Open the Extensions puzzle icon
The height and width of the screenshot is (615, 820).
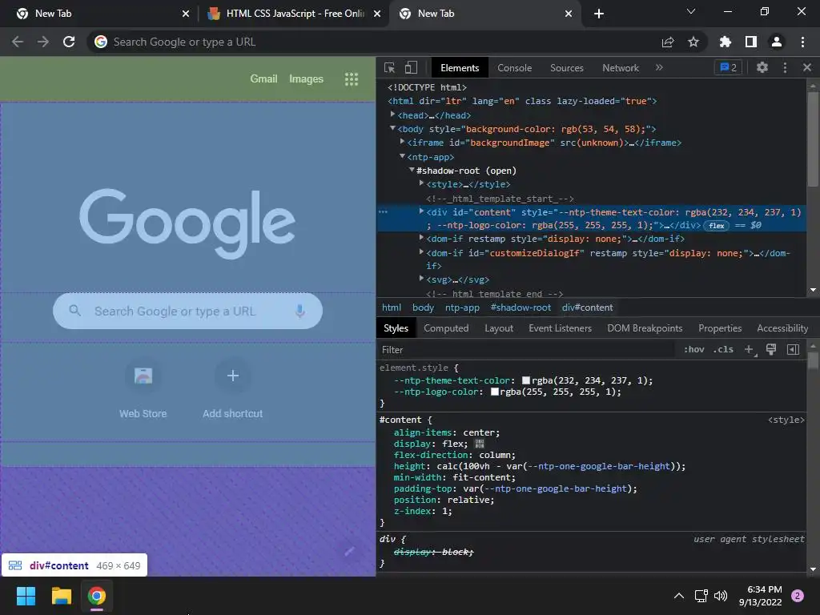click(725, 42)
